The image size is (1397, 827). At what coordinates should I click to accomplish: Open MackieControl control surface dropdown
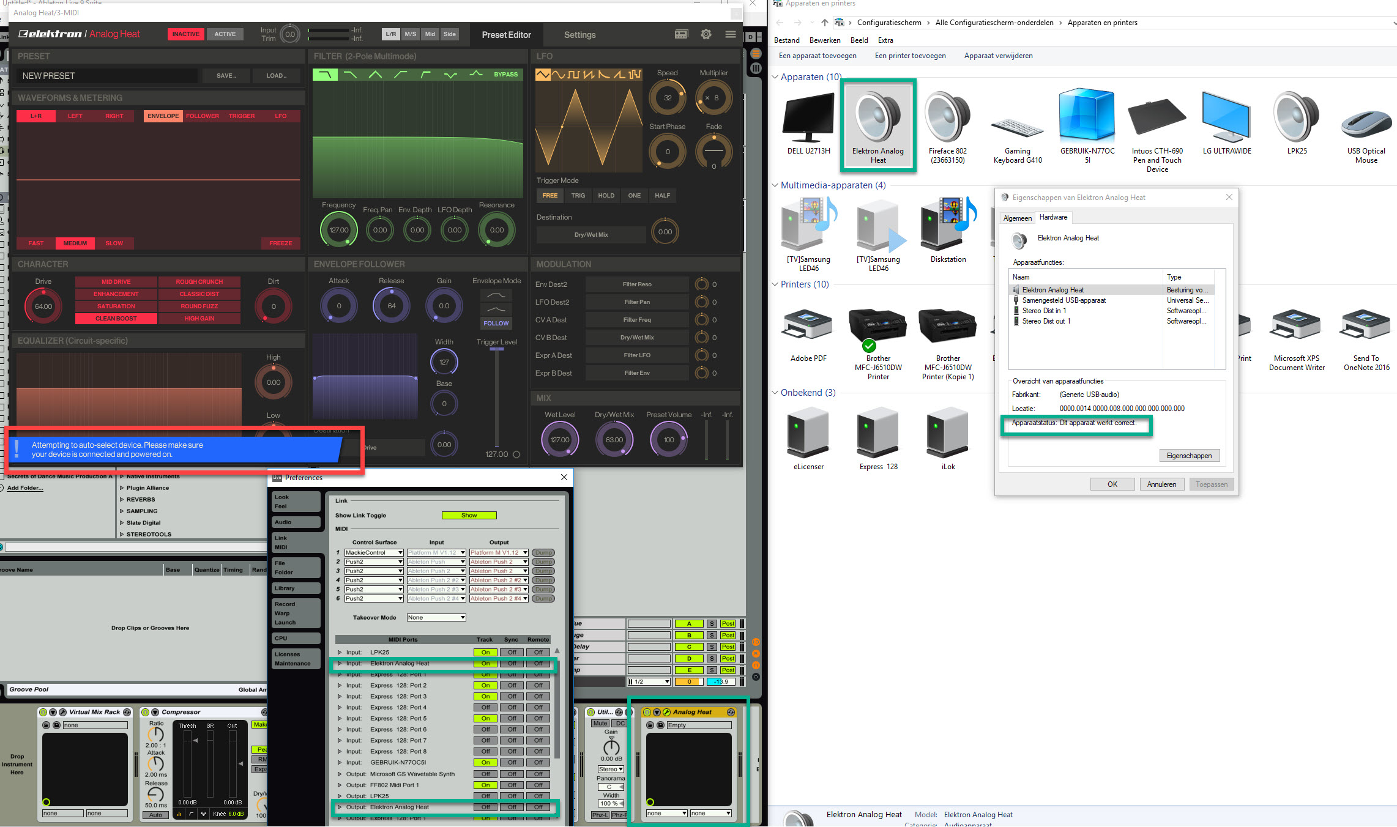[374, 553]
